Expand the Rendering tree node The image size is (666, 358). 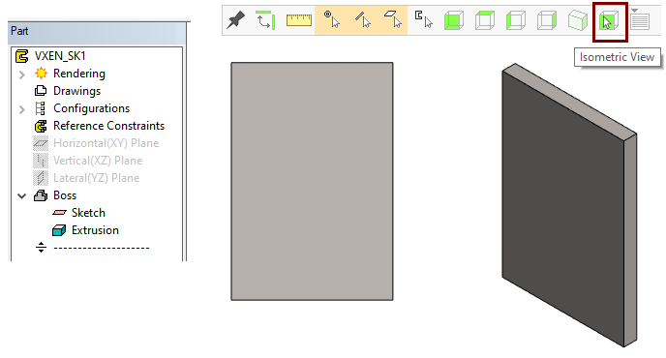[22, 75]
